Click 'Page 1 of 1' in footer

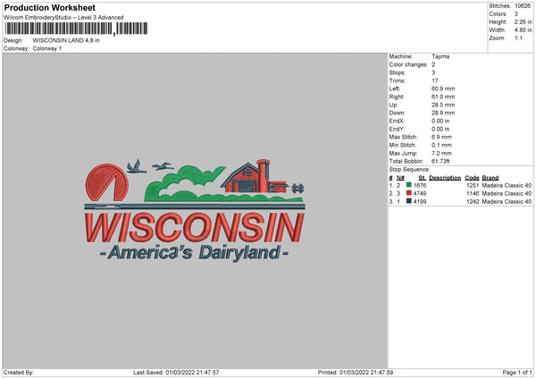tap(517, 373)
